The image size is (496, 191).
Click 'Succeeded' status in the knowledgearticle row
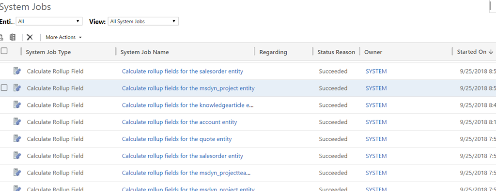coord(333,105)
